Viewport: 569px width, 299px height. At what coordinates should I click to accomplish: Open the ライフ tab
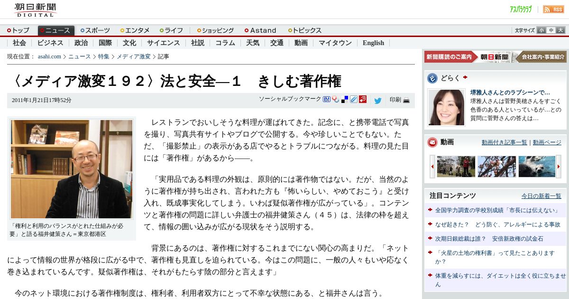click(172, 30)
